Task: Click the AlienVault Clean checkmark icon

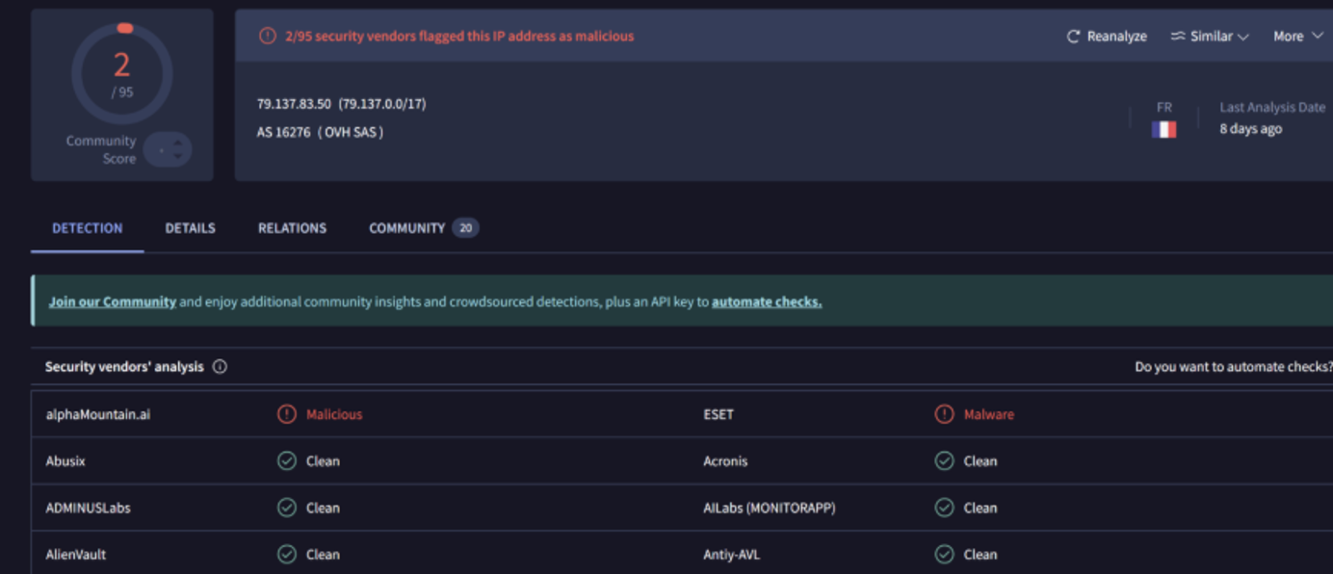Action: [286, 555]
